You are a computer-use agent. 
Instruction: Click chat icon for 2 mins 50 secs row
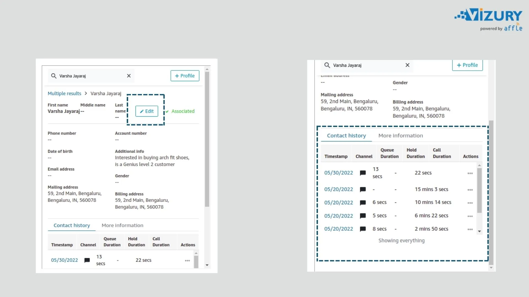tap(363, 229)
